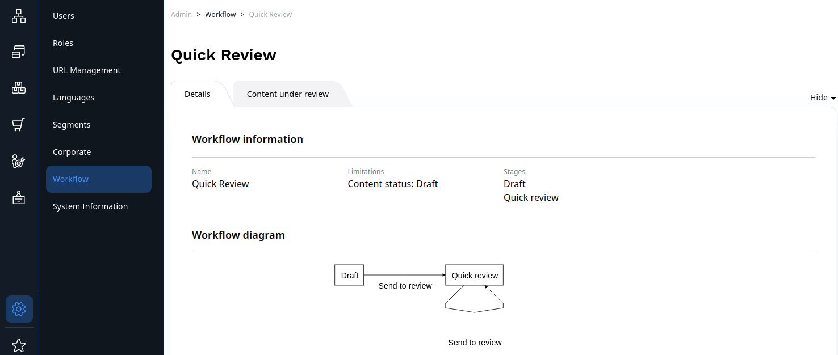Select Languages menu item

click(99, 98)
